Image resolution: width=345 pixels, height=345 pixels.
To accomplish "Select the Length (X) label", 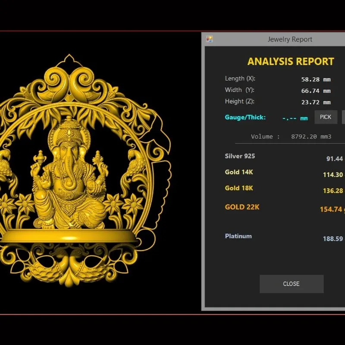I will click(x=240, y=78).
